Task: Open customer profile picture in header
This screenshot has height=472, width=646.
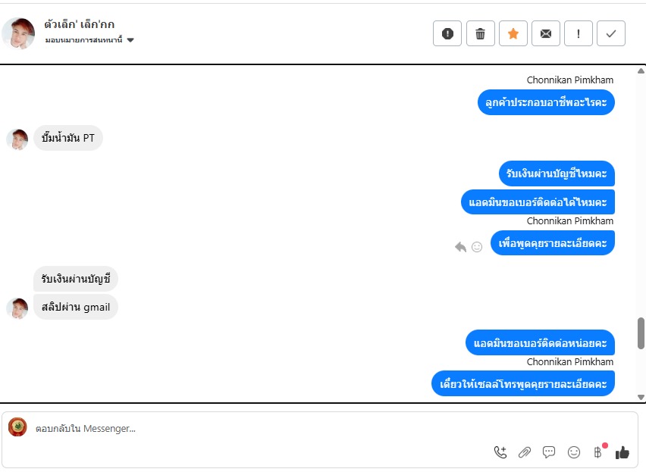Action: 18,33
